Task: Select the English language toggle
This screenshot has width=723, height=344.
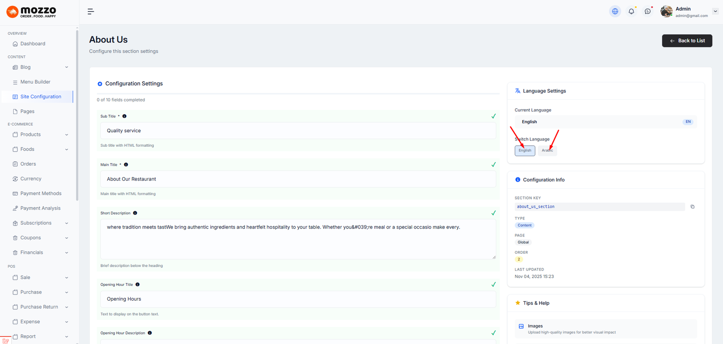Action: 525,151
